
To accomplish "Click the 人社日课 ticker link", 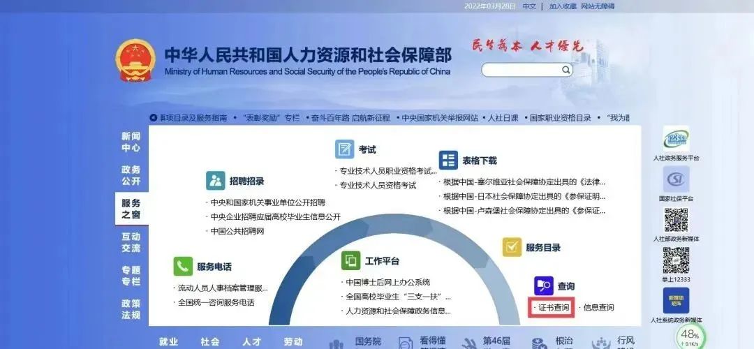I will pyautogui.click(x=503, y=118).
